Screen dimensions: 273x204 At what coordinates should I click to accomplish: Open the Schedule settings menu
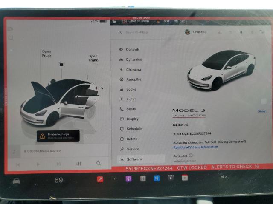pyautogui.click(x=131, y=129)
